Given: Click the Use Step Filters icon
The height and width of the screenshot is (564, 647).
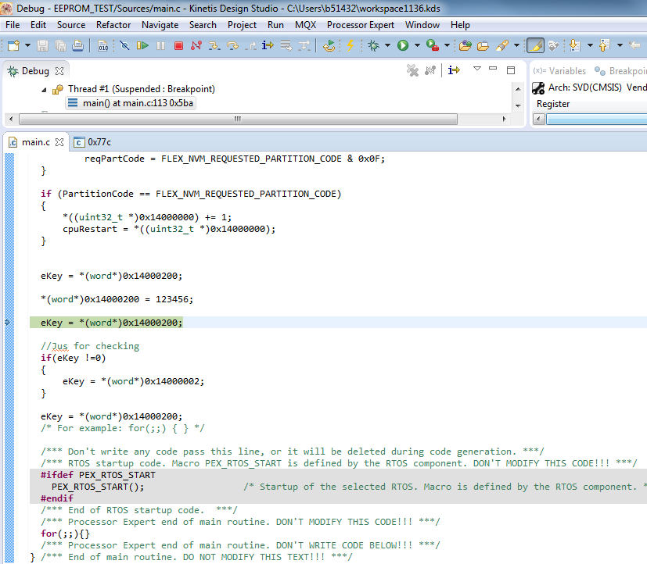Looking at the screenshot, I should point(304,45).
